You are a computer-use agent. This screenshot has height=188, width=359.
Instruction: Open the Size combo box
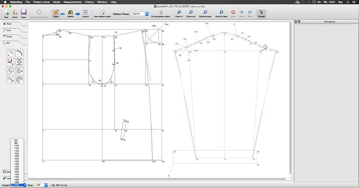tap(42, 185)
